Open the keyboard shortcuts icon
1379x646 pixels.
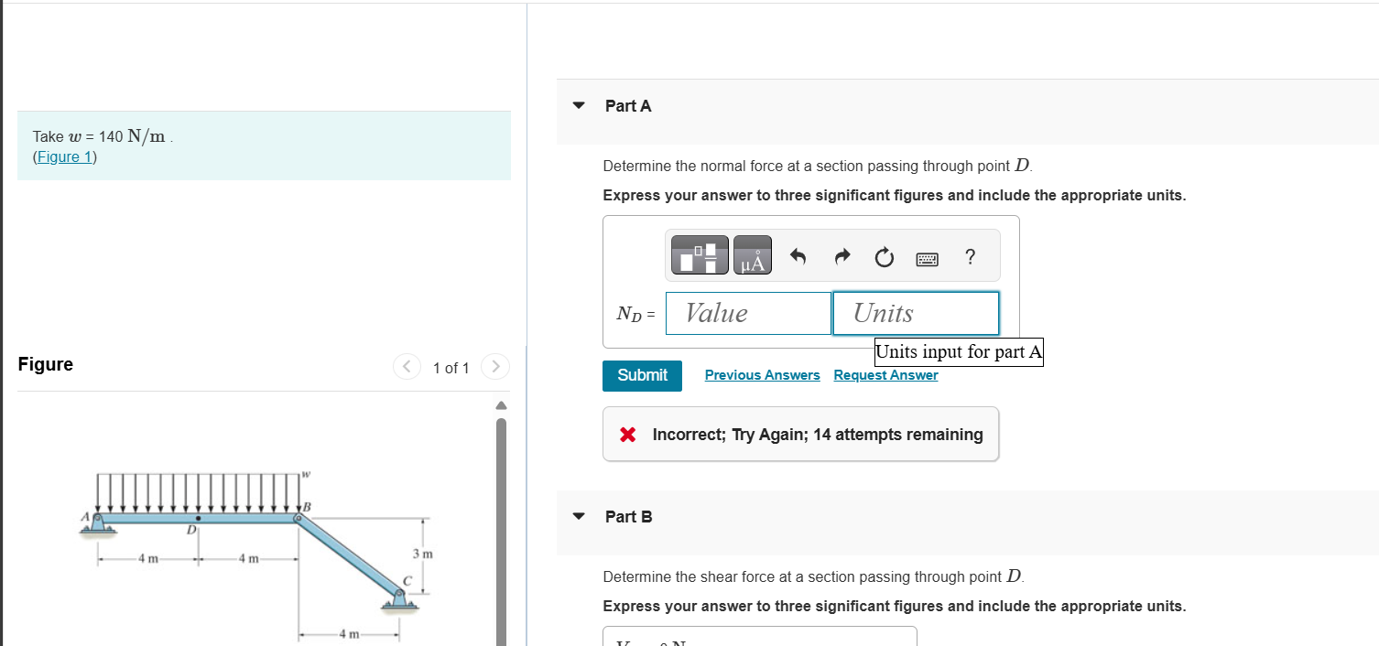tap(928, 260)
